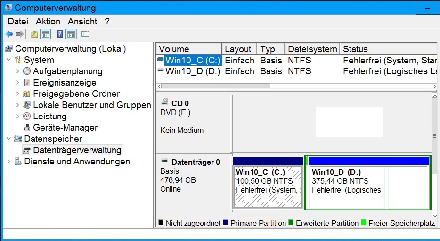Expand the Aufgabenplanung node
This screenshot has width=440, height=241.
(18, 71)
